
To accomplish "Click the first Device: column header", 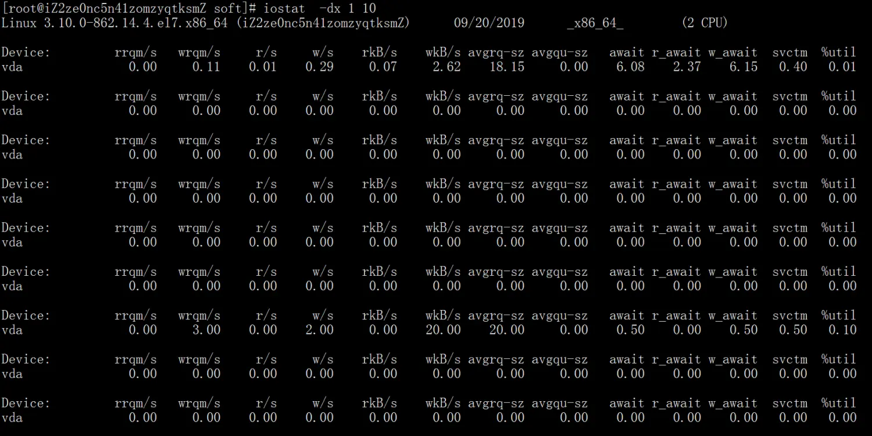I will point(26,52).
